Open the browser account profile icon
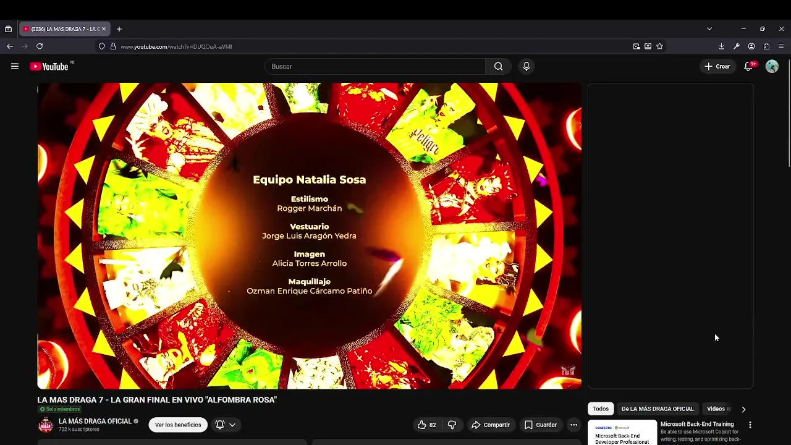The image size is (791, 445). click(751, 46)
